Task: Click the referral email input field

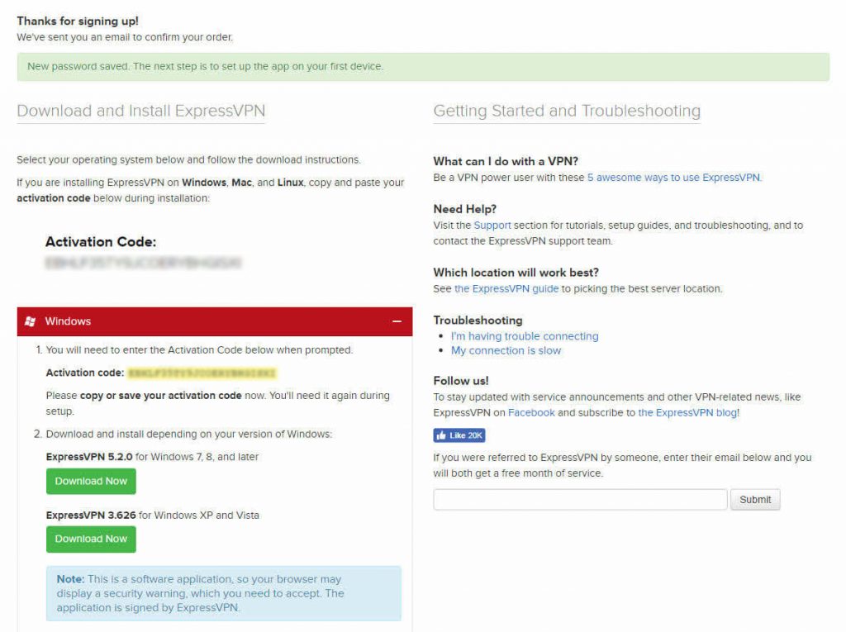Action: point(580,500)
